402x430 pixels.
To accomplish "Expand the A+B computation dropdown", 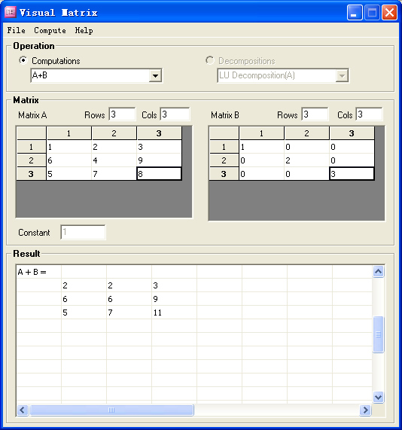I will tap(155, 76).
